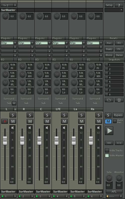The height and width of the screenshot is (199, 125).
Task: Click the Ls channel Hi EQ knob
Action: coord(74,66)
